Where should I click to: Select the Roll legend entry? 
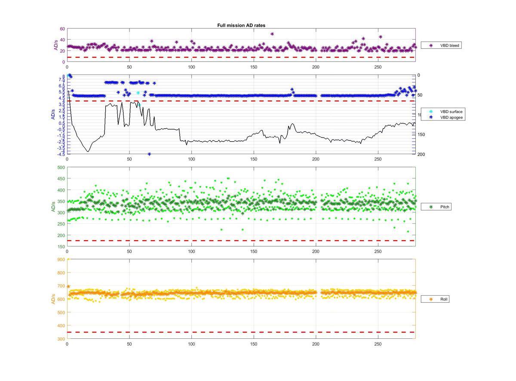tap(436, 299)
